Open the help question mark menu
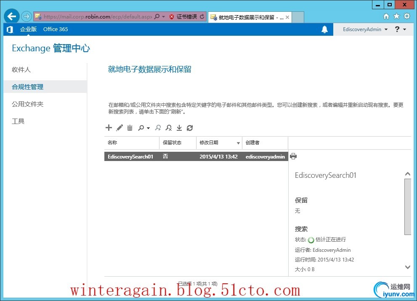This screenshot has width=417, height=301. (x=400, y=29)
